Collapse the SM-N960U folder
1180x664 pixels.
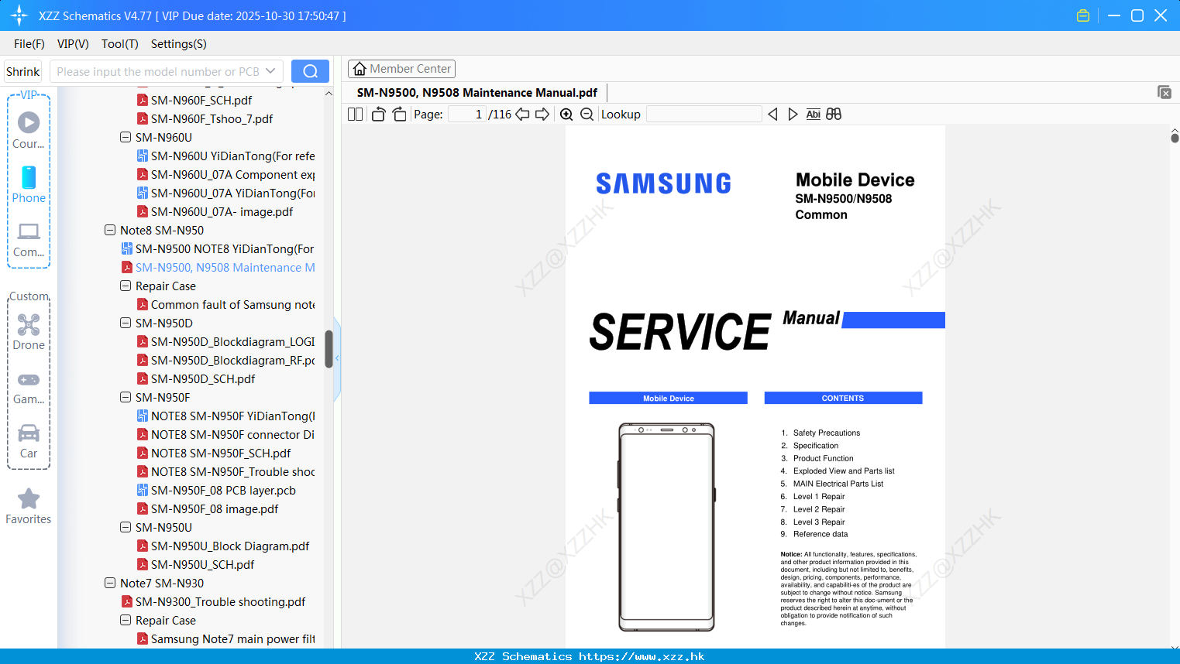126,137
